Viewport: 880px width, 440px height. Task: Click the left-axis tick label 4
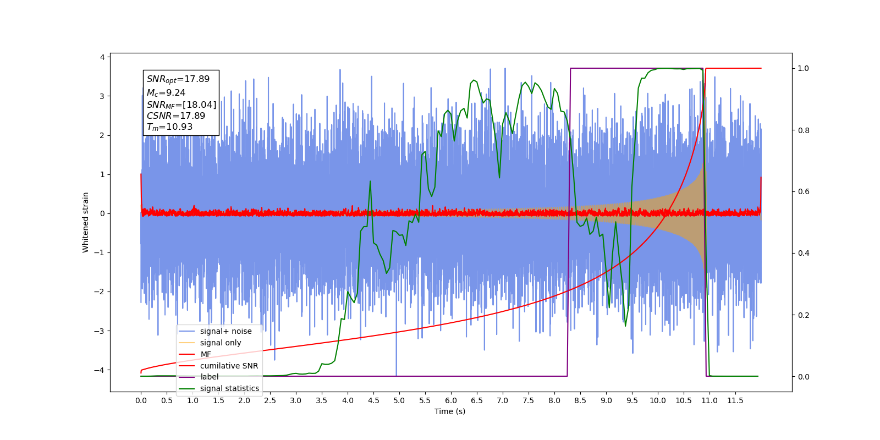pos(102,57)
